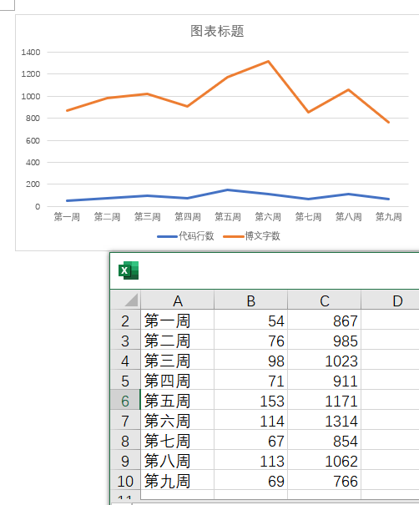
Task: Click the 博文字数 legend entry
Action: (252, 236)
